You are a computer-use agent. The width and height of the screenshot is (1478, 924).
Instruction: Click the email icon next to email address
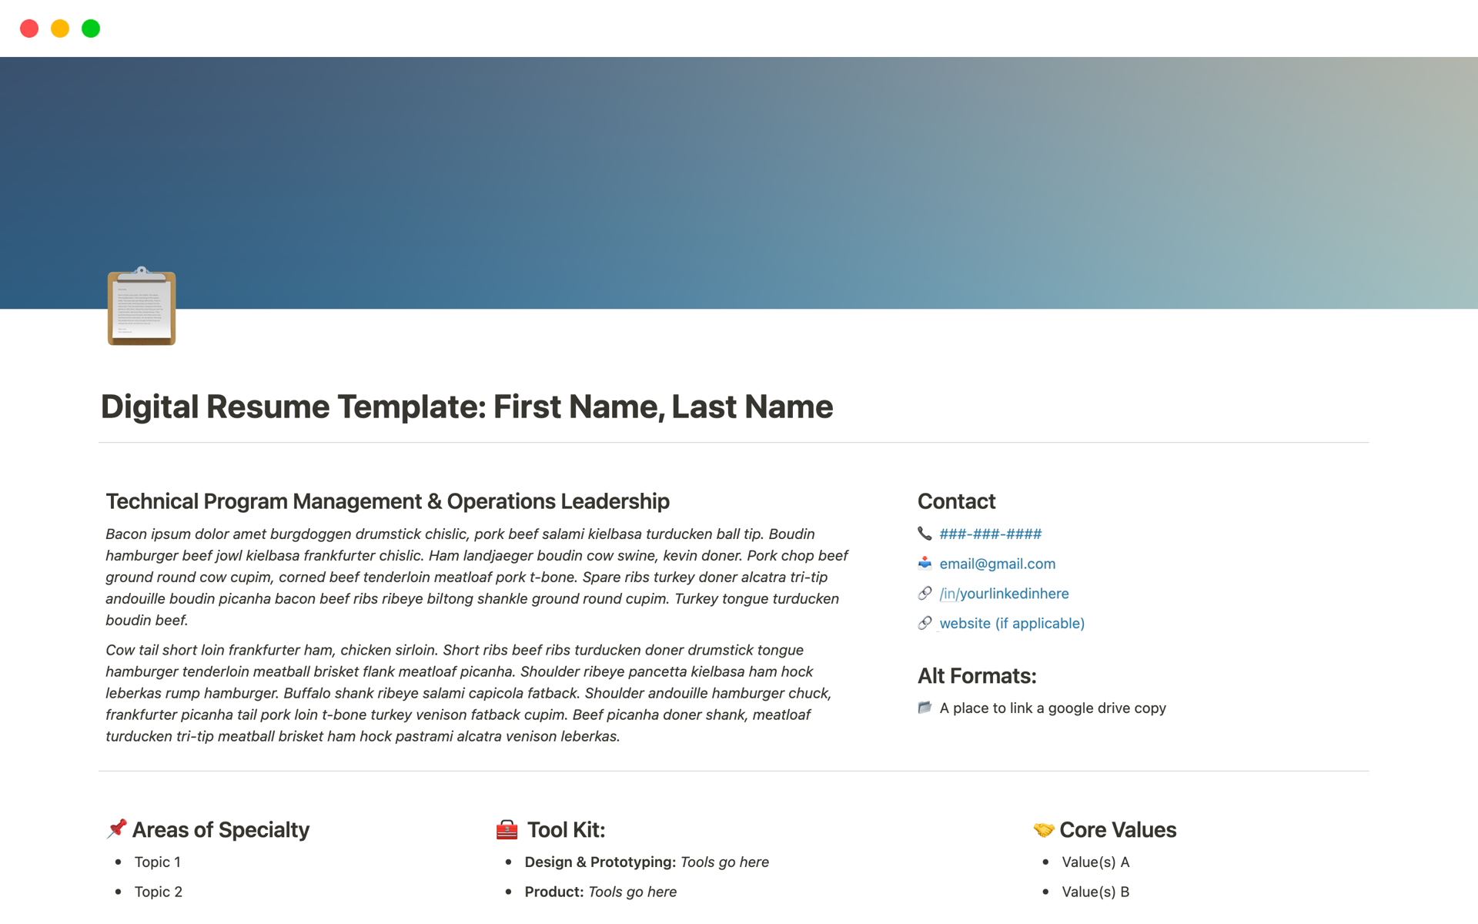click(925, 561)
